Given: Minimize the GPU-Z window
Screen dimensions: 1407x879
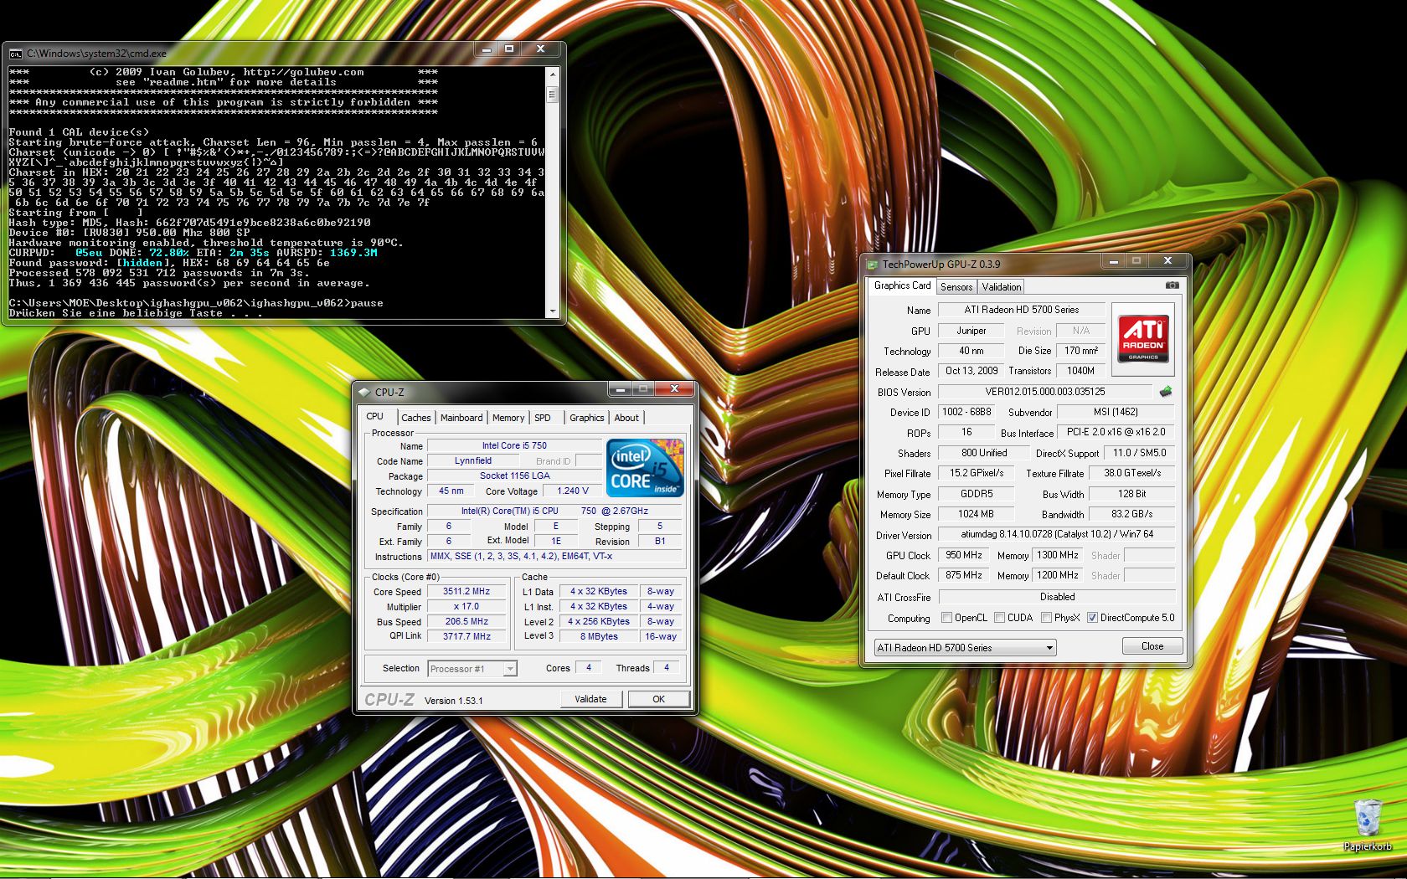Looking at the screenshot, I should pos(1113,262).
